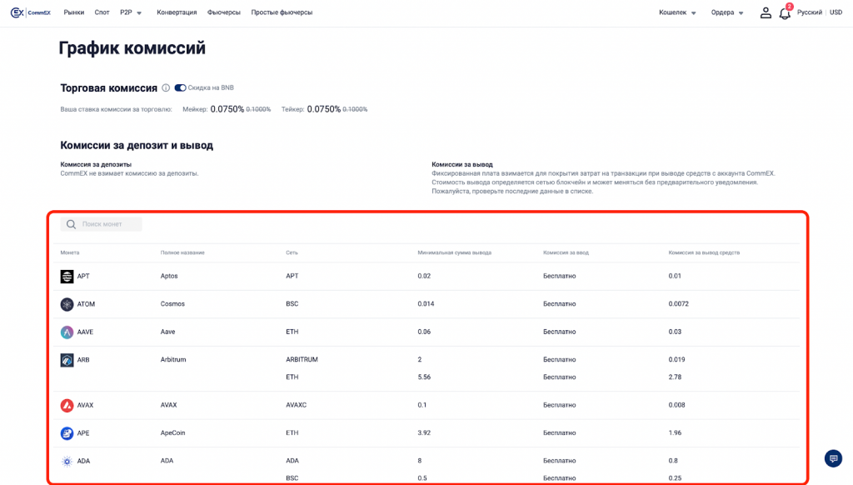Select the ApeCoin full name cell
The image size is (853, 485).
click(x=173, y=432)
